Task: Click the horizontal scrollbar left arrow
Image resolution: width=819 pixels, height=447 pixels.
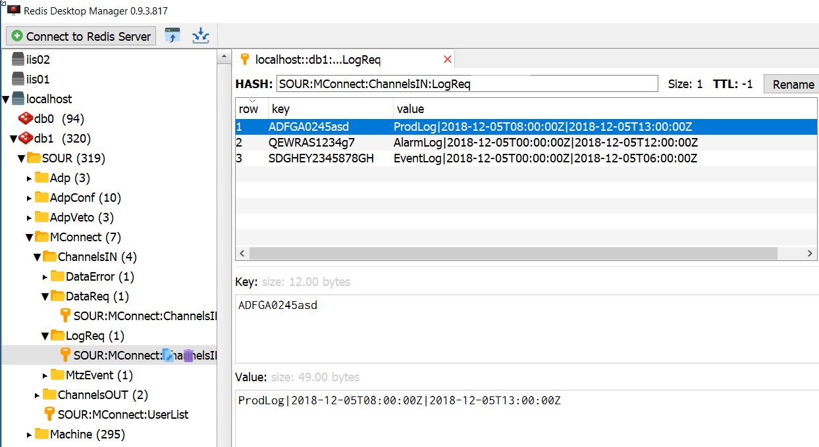Action: 242,253
